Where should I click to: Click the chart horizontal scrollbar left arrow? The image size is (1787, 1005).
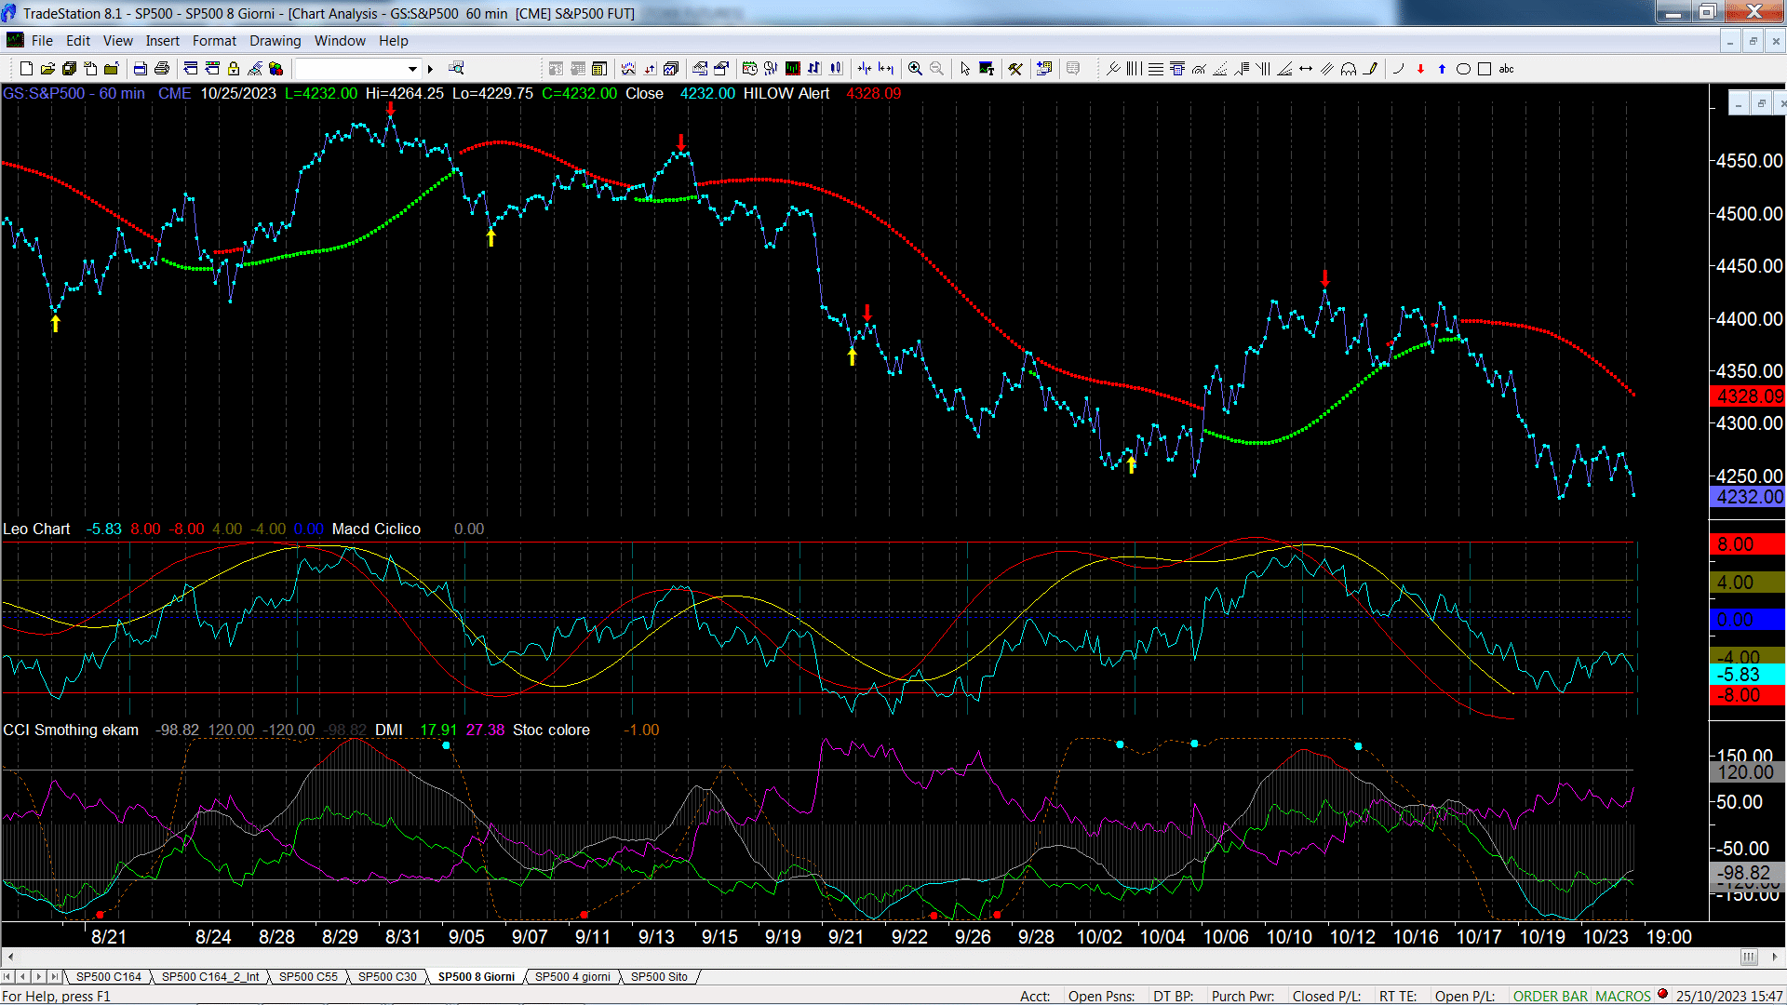(10, 957)
